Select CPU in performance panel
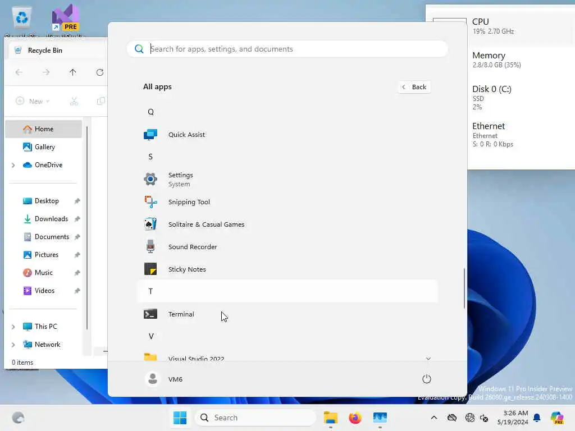 click(503, 26)
